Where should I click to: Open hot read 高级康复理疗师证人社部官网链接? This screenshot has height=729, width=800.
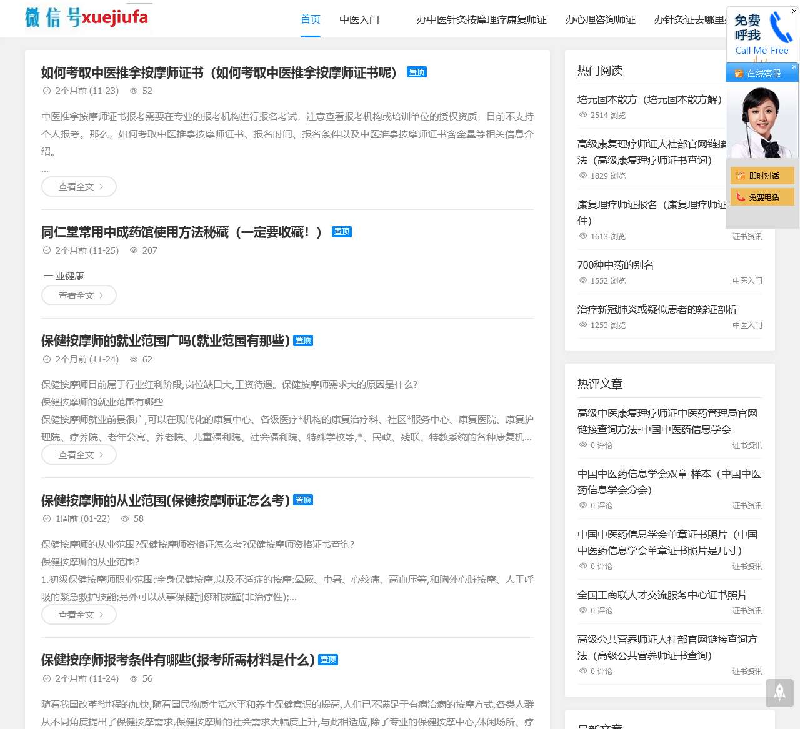coord(652,152)
